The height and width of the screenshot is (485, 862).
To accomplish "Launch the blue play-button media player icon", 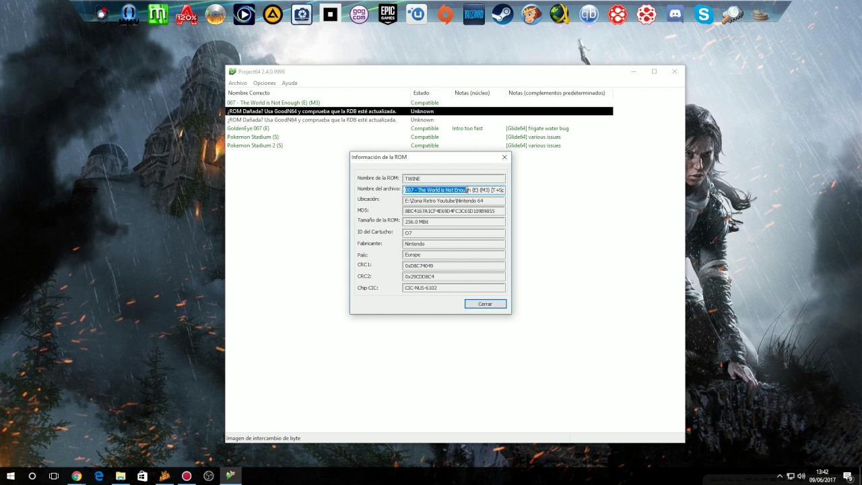I will (244, 14).
